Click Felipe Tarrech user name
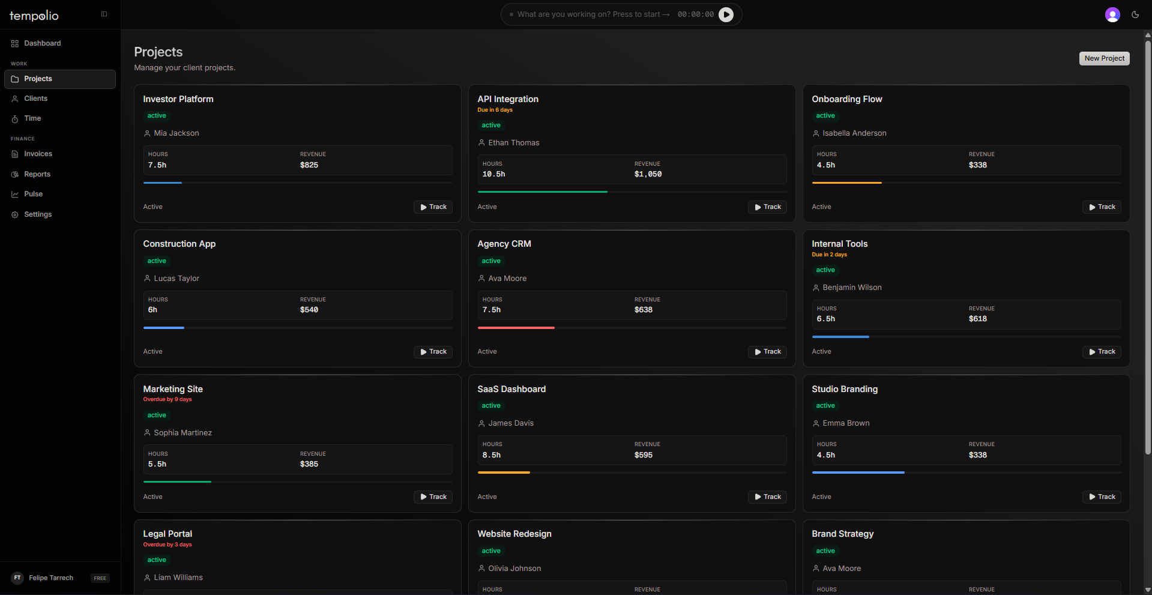Viewport: 1152px width, 595px height. click(51, 578)
